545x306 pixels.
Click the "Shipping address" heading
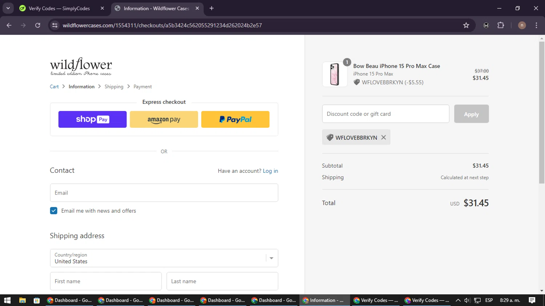[77, 236]
